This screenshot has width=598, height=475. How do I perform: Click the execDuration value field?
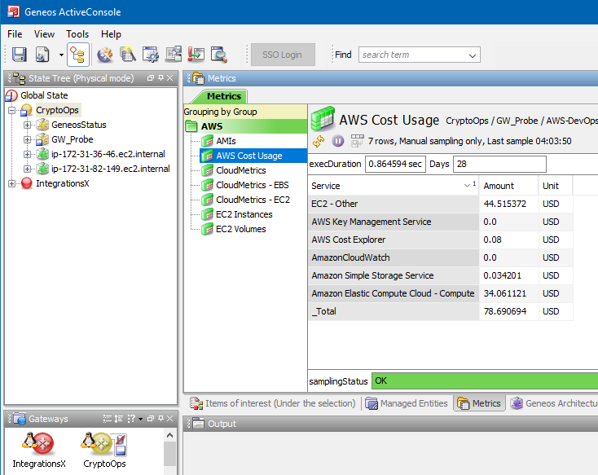point(395,164)
